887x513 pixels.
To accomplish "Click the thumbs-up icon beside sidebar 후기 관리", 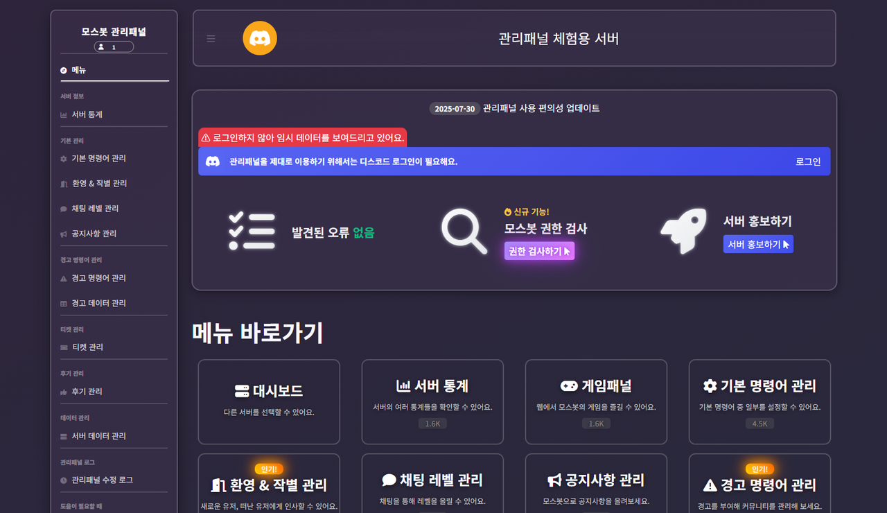I will coord(64,392).
